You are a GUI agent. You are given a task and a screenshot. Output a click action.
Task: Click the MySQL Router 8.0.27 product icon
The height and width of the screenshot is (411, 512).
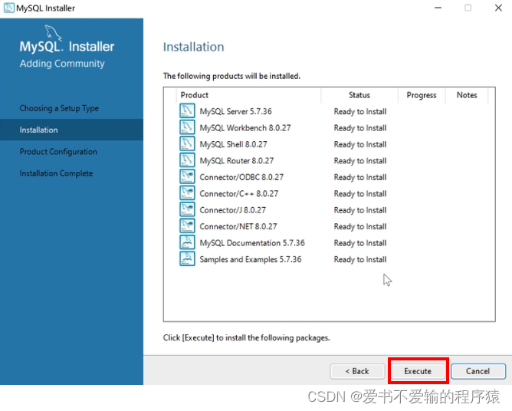(x=187, y=160)
